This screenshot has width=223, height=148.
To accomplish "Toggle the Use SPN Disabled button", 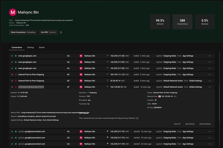I will coord(48,32).
